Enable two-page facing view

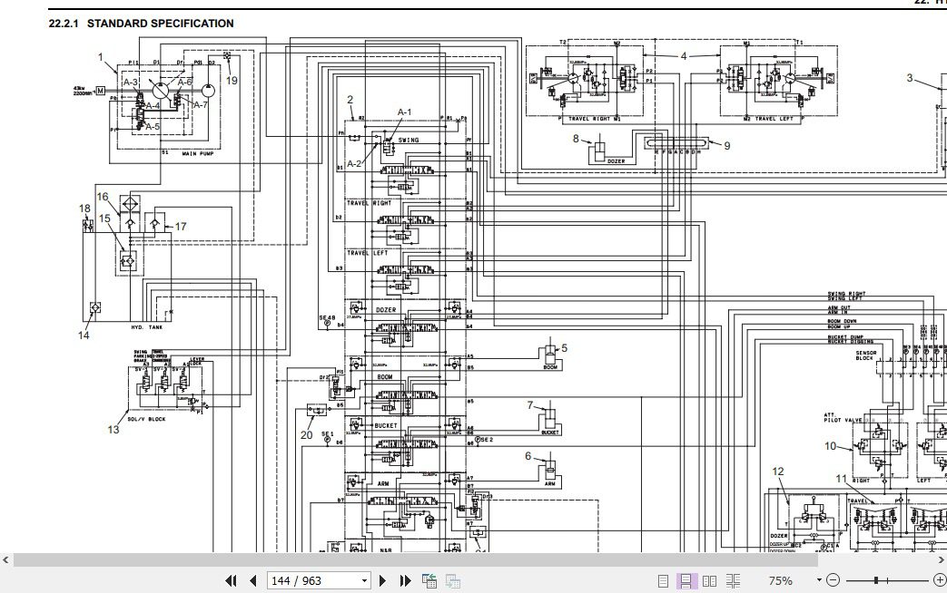click(710, 581)
